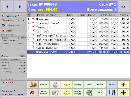Select the 'Глинтвейн' item name
The width and height of the screenshot is (131, 98).
click(43, 32)
